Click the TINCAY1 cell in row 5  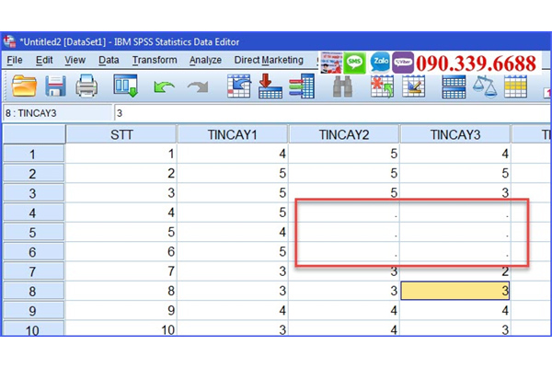click(233, 232)
